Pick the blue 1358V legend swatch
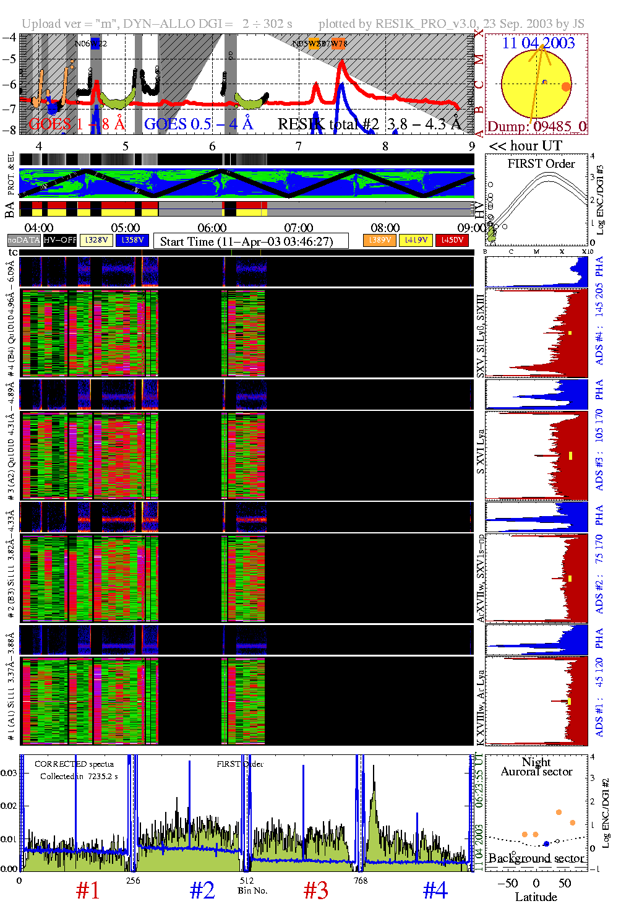Viewport: 621px width, 914px height. 132,240
